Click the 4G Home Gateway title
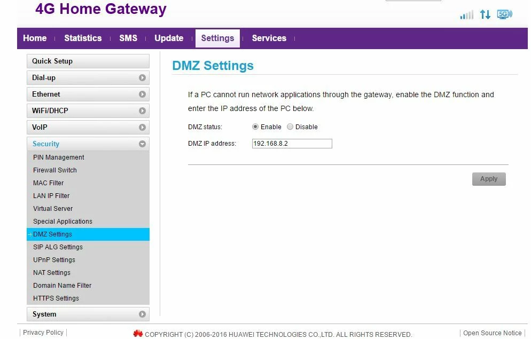This screenshot has width=531, height=339. [x=101, y=9]
